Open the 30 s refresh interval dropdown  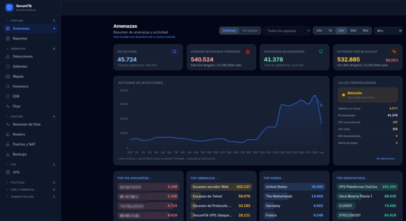tap(388, 31)
